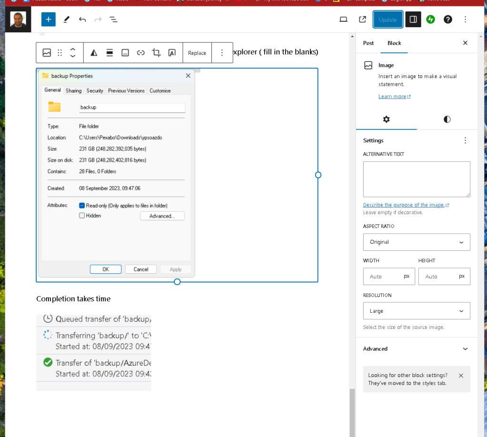Click the heading text 'fill in the blanks'
487x437 pixels.
(x=289, y=52)
